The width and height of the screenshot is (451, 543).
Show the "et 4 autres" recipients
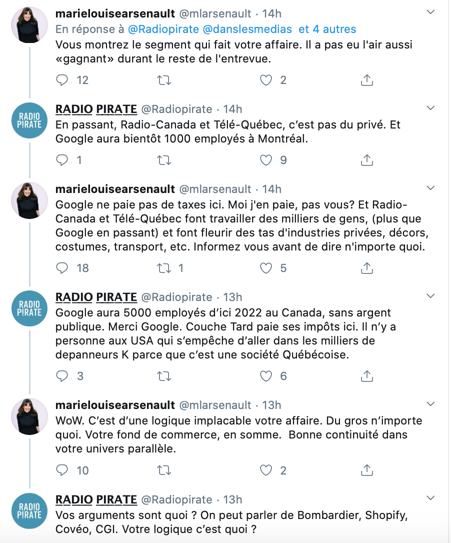(327, 29)
